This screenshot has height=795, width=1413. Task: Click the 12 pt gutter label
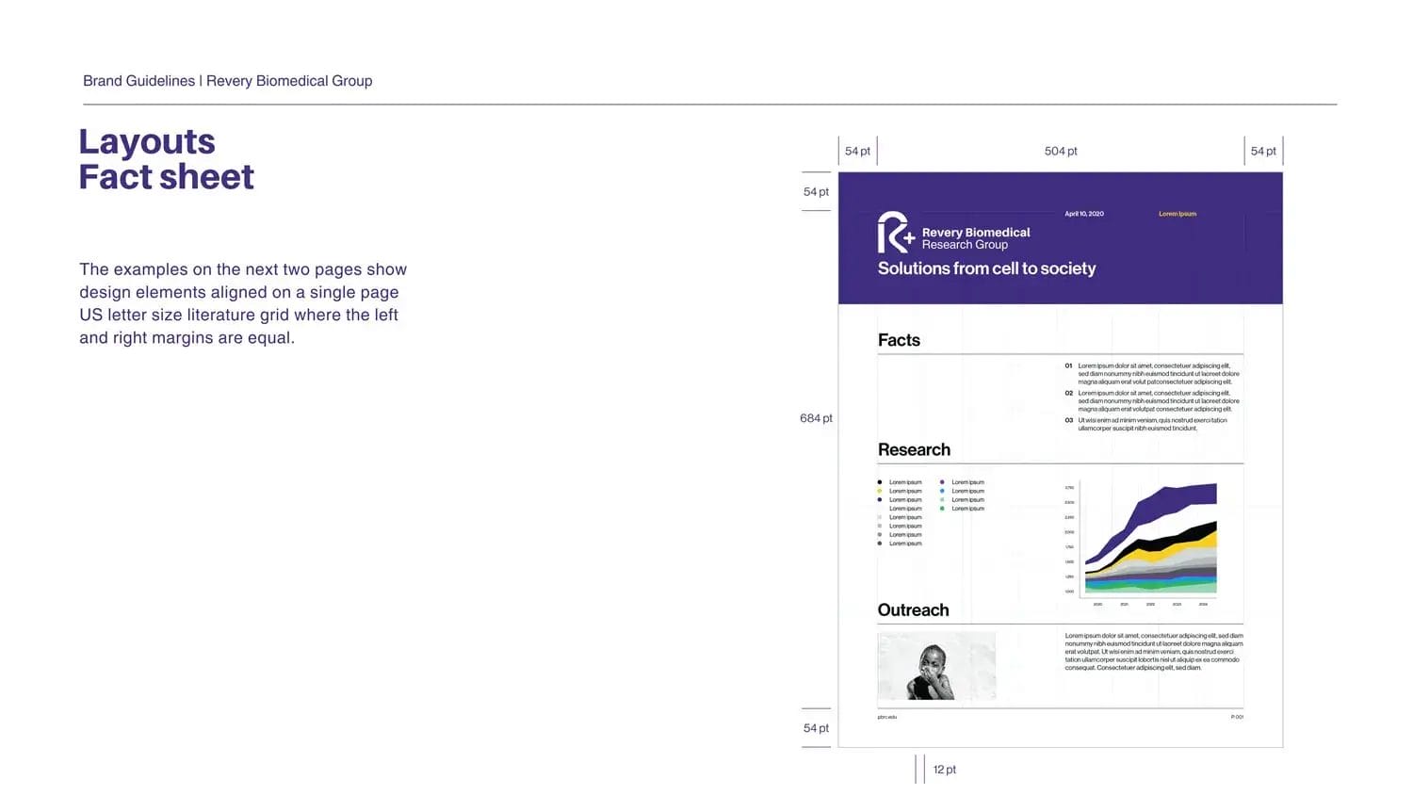pyautogui.click(x=944, y=770)
